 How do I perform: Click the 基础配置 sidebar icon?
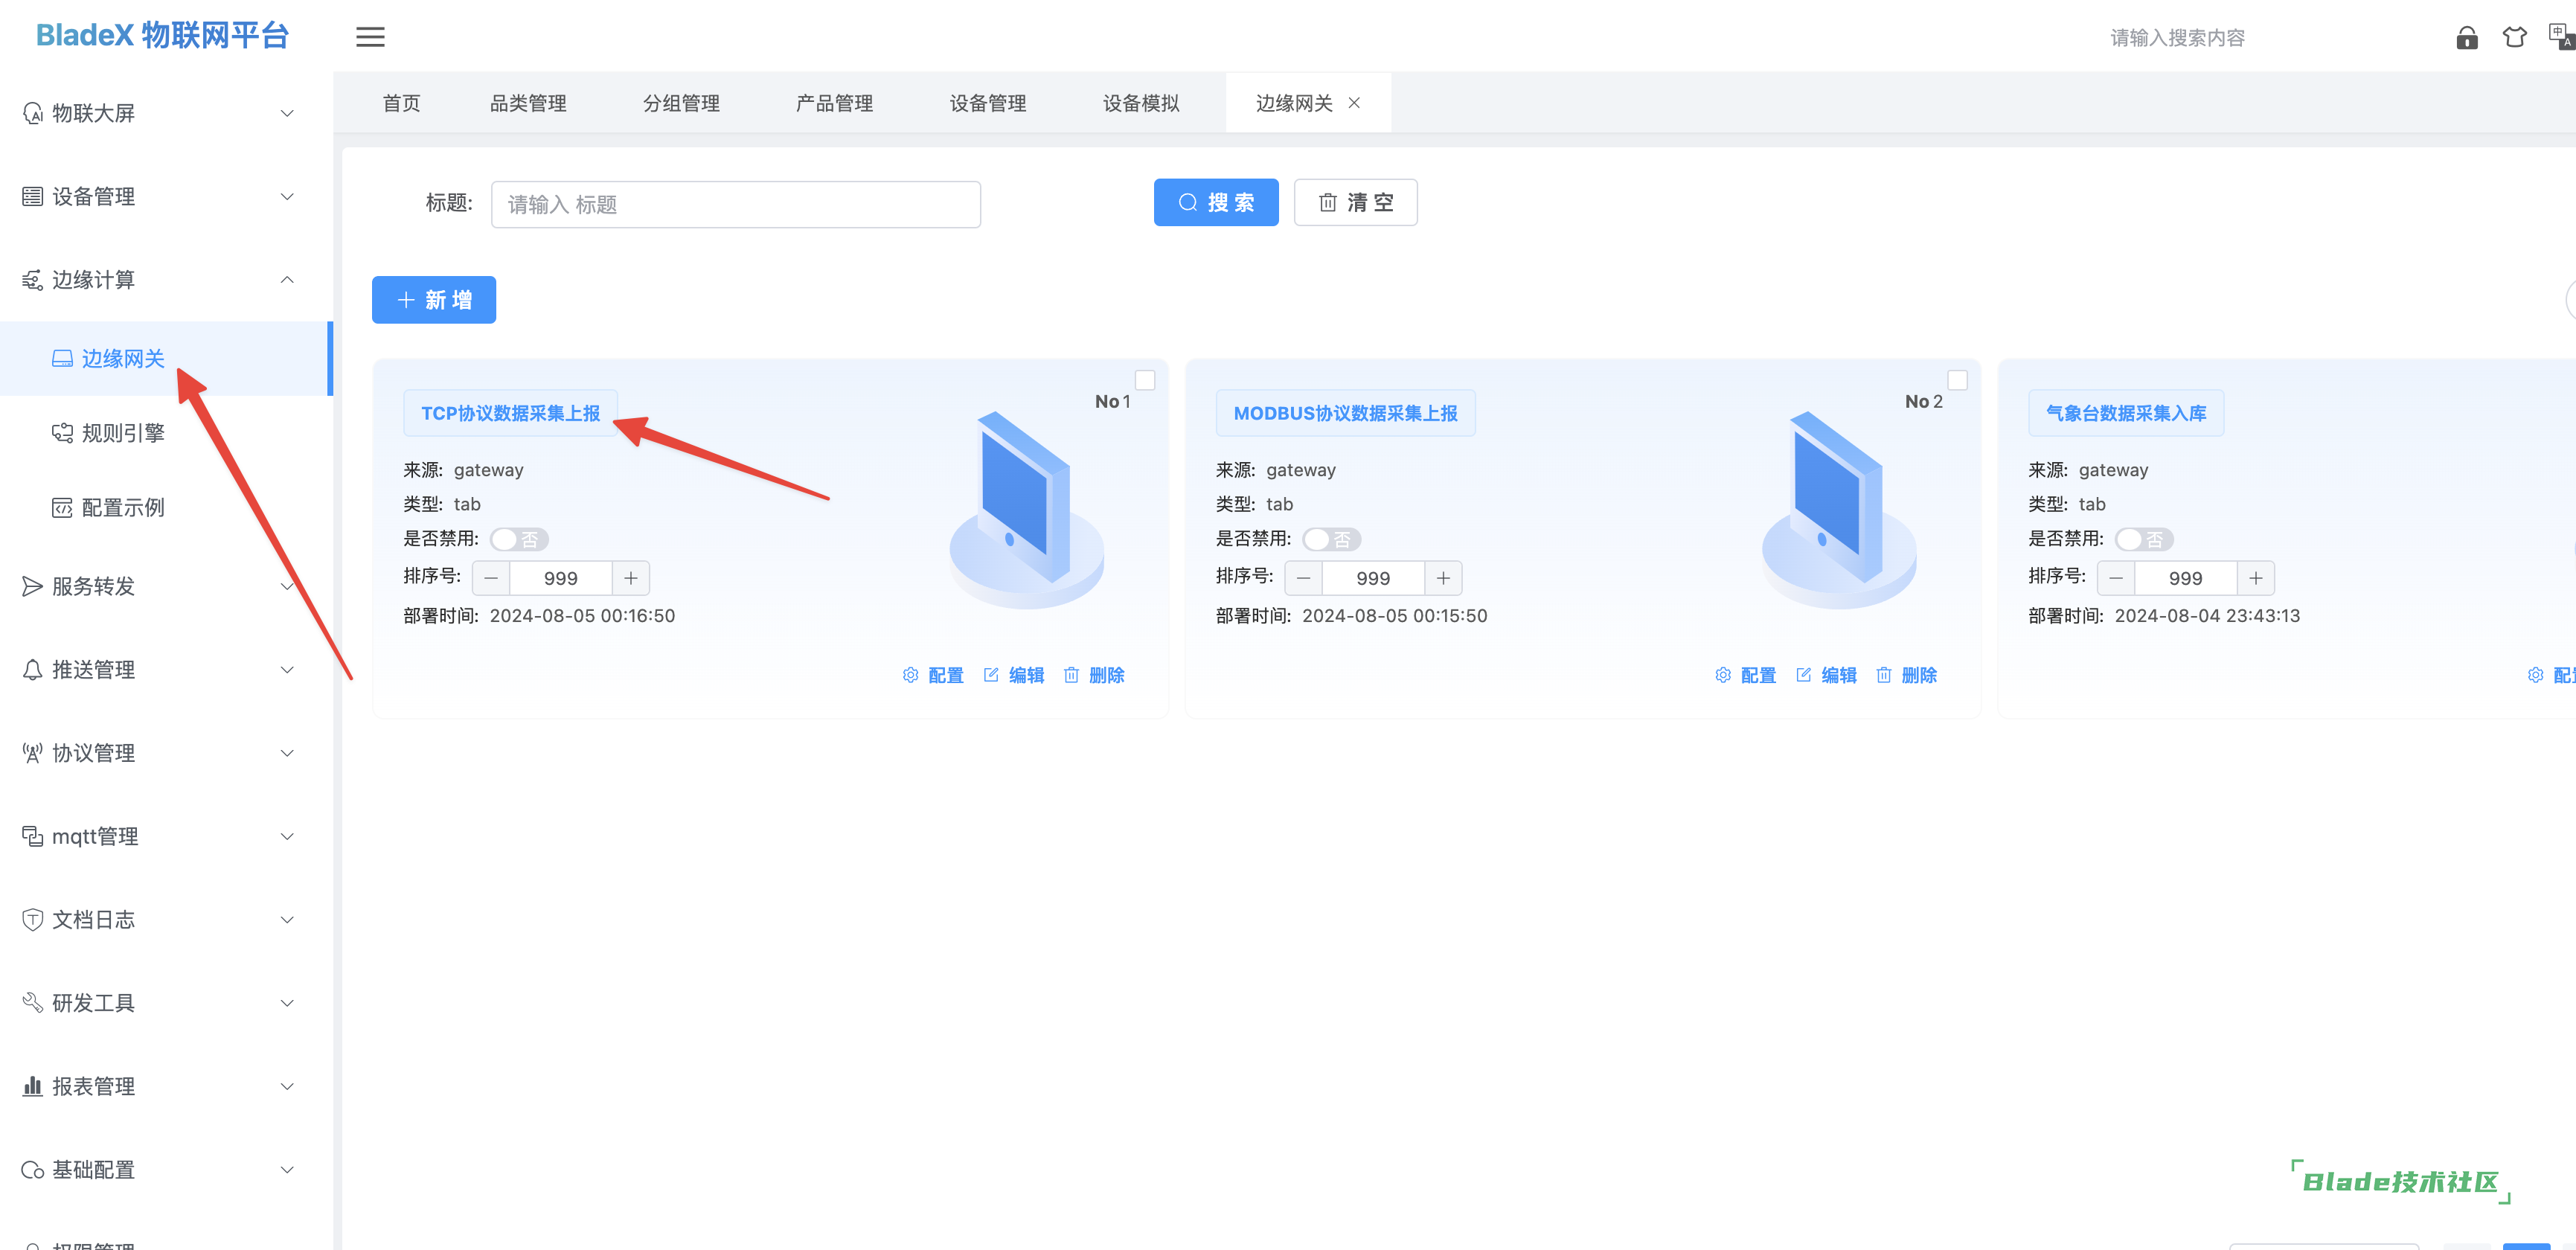point(33,1170)
